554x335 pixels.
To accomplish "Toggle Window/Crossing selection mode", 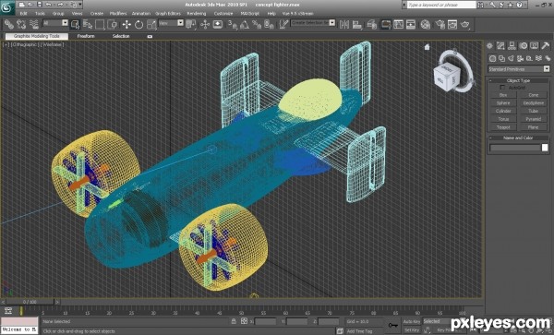I will click(113, 24).
